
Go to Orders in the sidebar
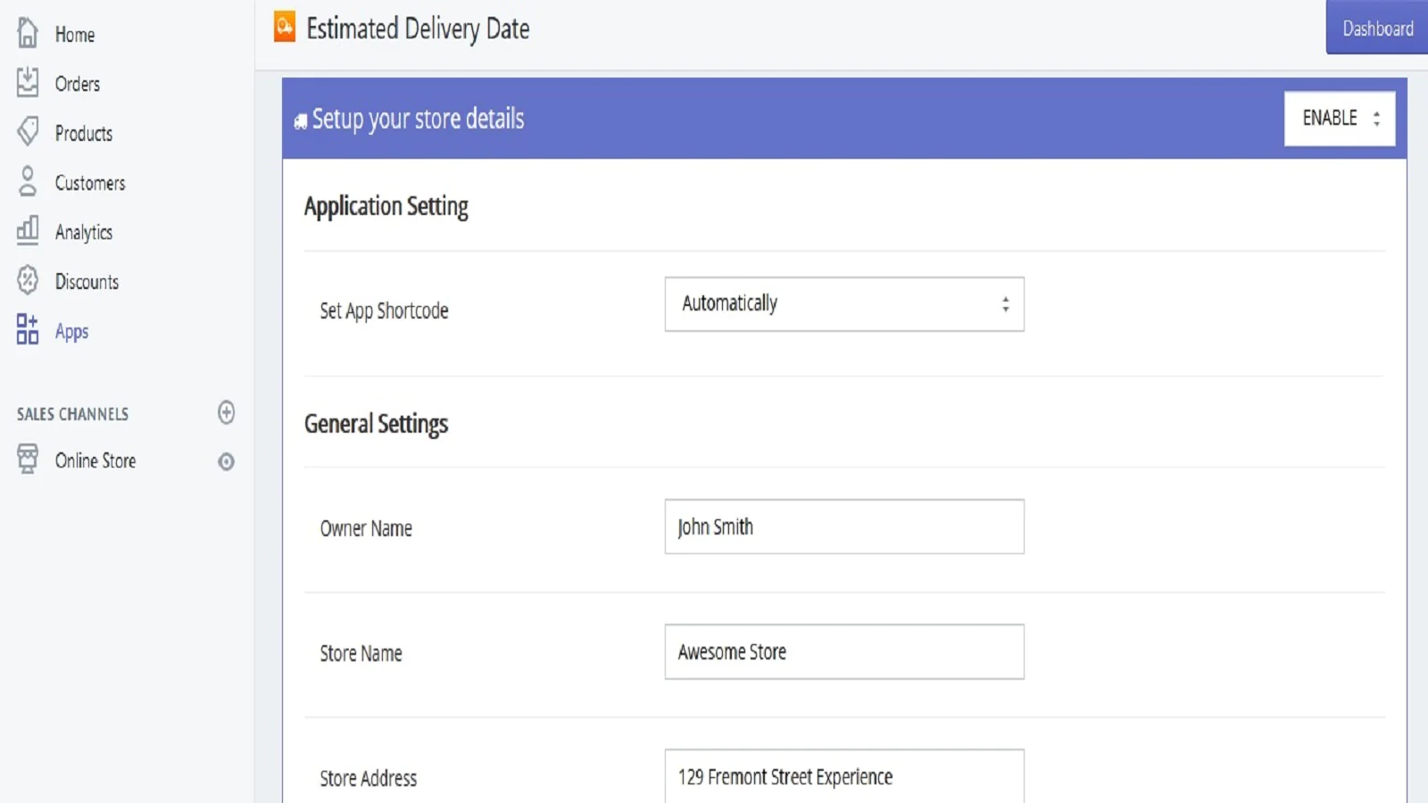[78, 84]
